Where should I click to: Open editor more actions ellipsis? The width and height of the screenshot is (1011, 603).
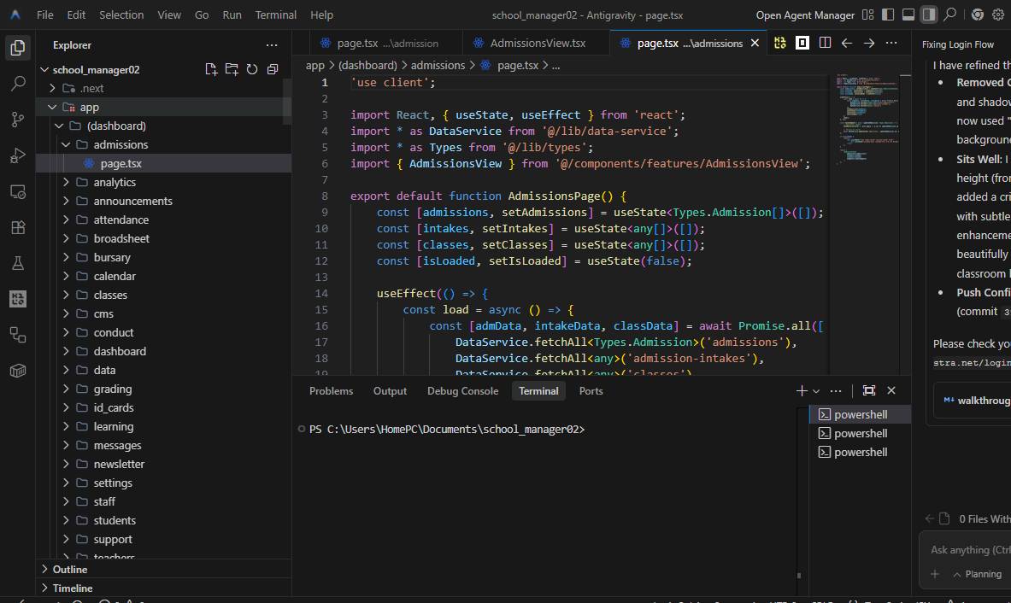click(891, 43)
